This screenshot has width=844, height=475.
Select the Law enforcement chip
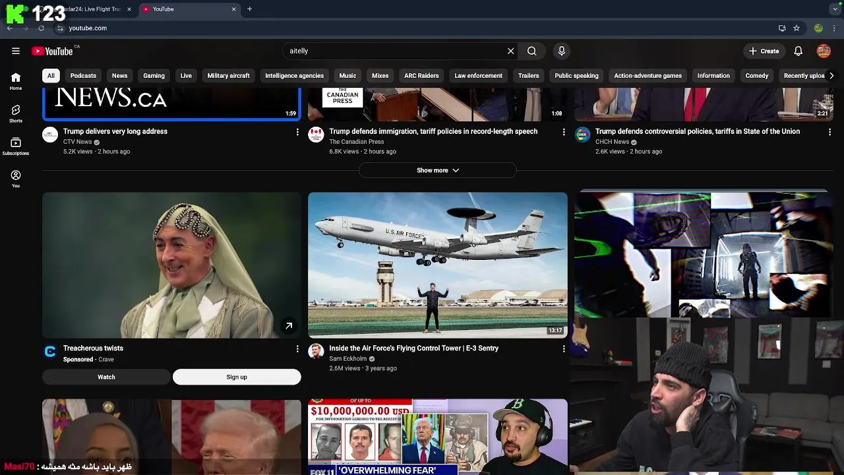(x=478, y=76)
